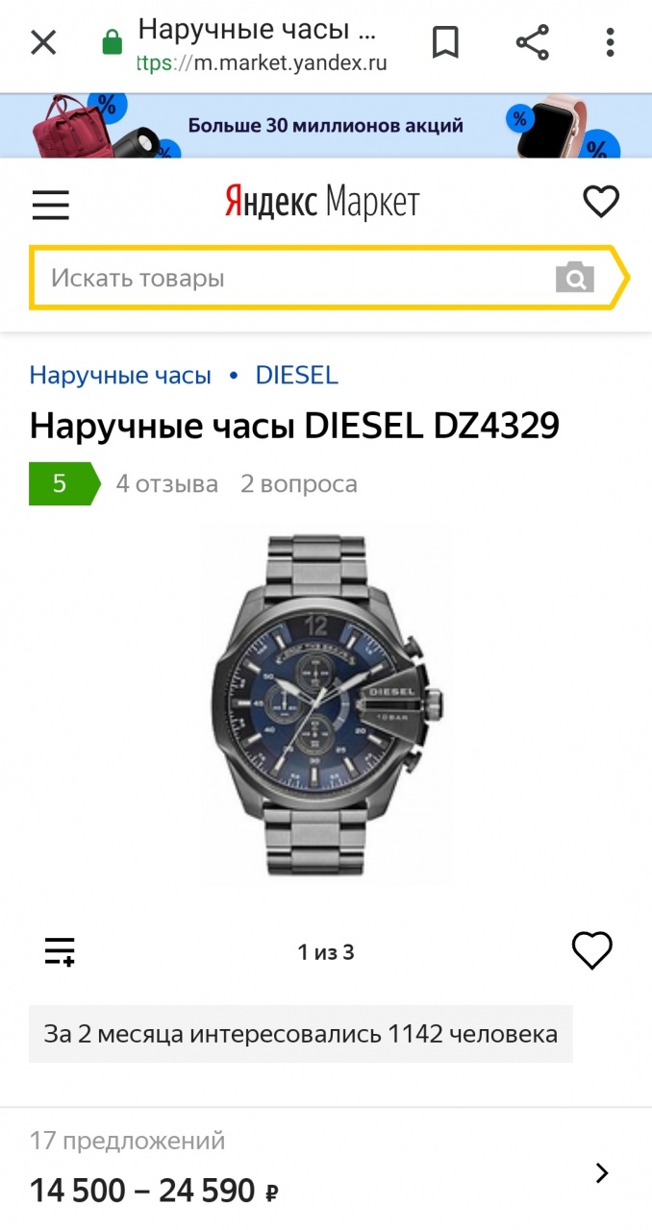Tap the 'Больше 30 миллионов акций' banner
This screenshot has width=652, height=1230.
(x=326, y=126)
